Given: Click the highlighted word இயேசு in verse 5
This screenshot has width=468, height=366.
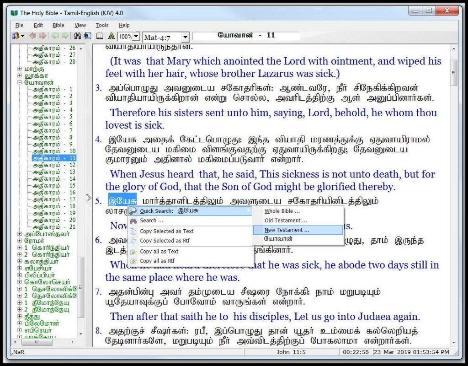Looking at the screenshot, I should [122, 200].
